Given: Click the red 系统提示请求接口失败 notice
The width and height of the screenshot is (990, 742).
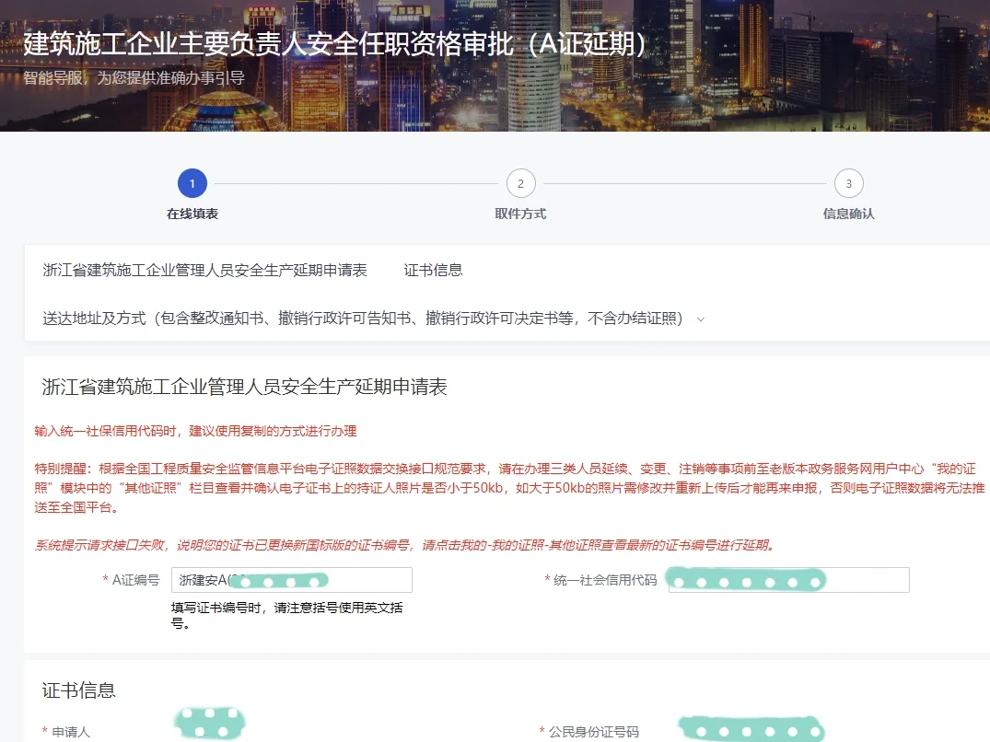Looking at the screenshot, I should pyautogui.click(x=404, y=545).
